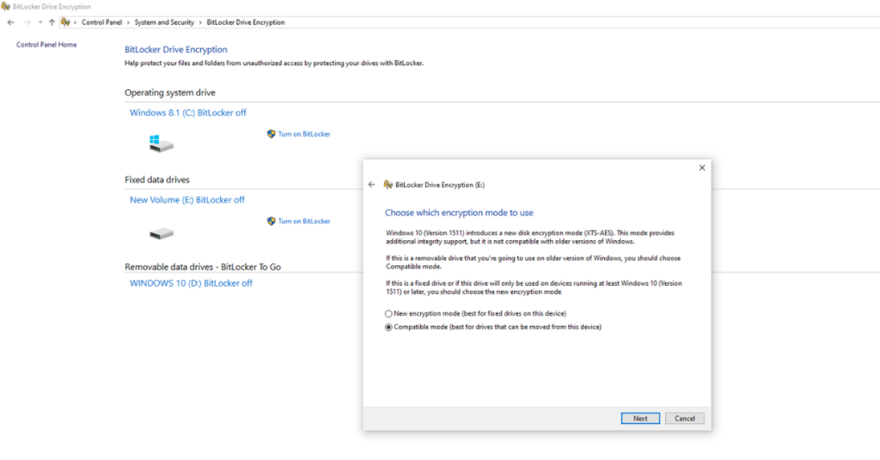
Task: Turn on BitLocker for the E: drive
Action: click(304, 221)
